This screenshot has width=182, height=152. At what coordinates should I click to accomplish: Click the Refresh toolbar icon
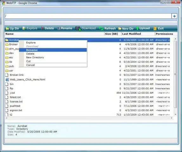(x=101, y=28)
